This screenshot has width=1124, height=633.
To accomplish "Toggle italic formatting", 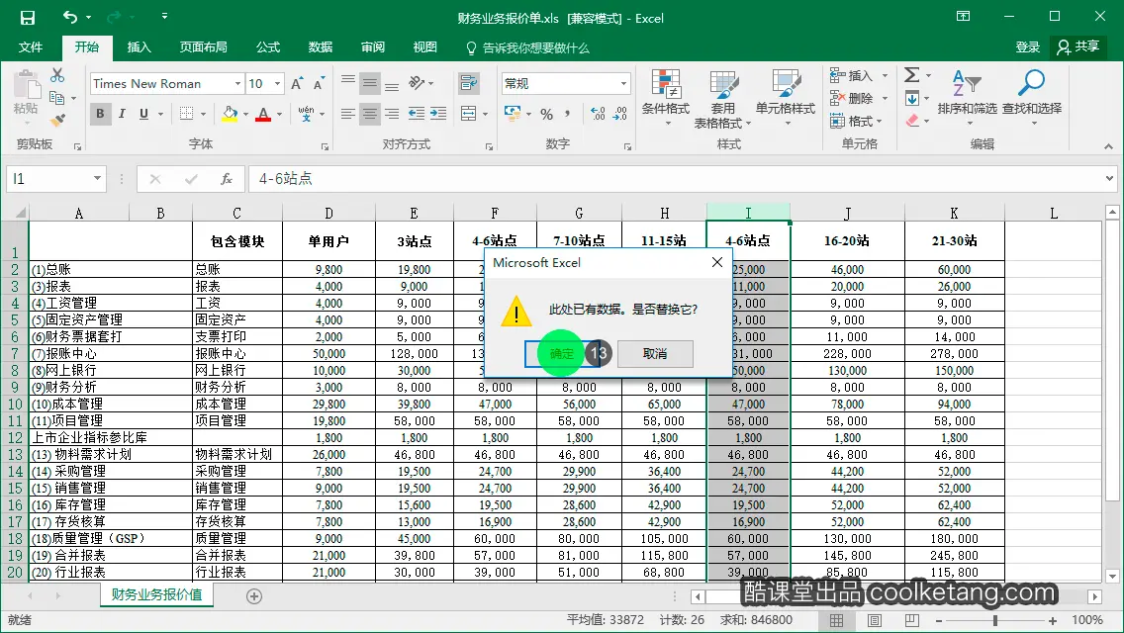I will coord(122,114).
